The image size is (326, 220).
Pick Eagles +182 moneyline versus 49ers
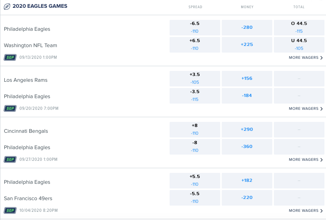(247, 180)
